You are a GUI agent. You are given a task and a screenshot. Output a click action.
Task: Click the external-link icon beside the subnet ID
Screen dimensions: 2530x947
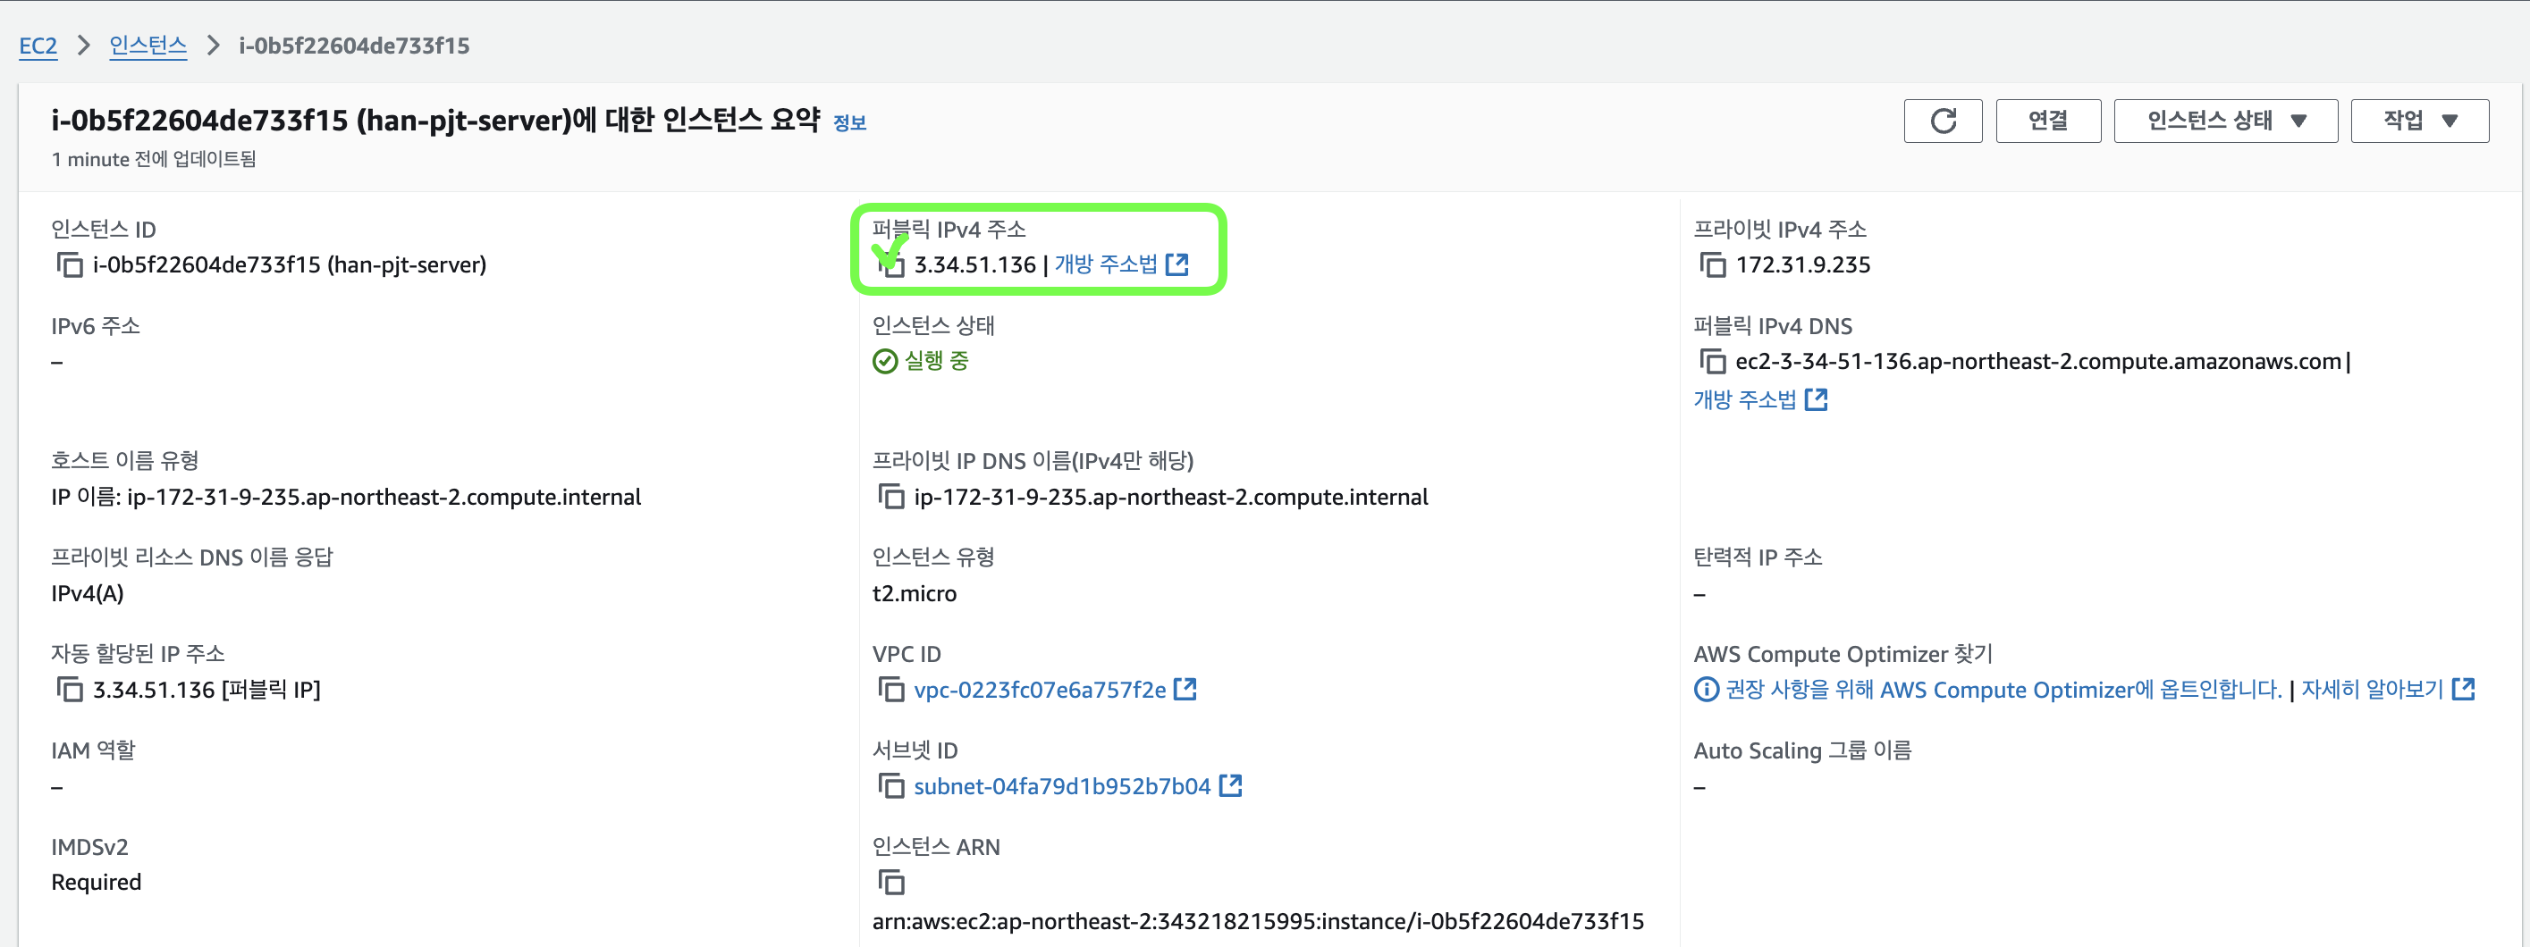[x=1231, y=785]
